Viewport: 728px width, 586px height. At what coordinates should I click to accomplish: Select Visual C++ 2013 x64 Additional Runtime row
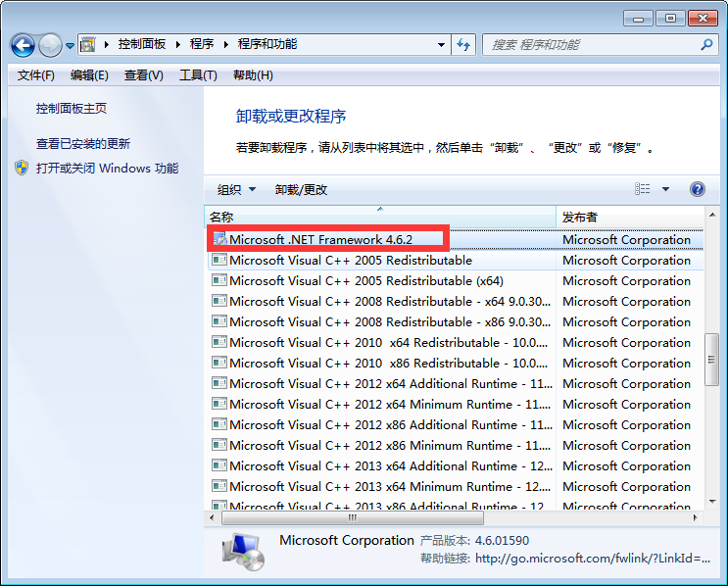click(x=455, y=466)
